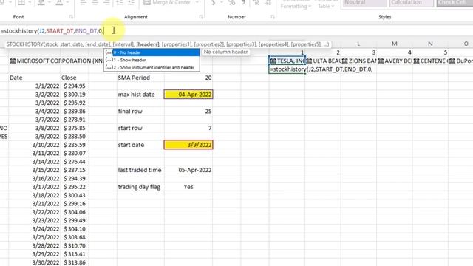
Task: Select the start row value 7
Action: (188, 128)
